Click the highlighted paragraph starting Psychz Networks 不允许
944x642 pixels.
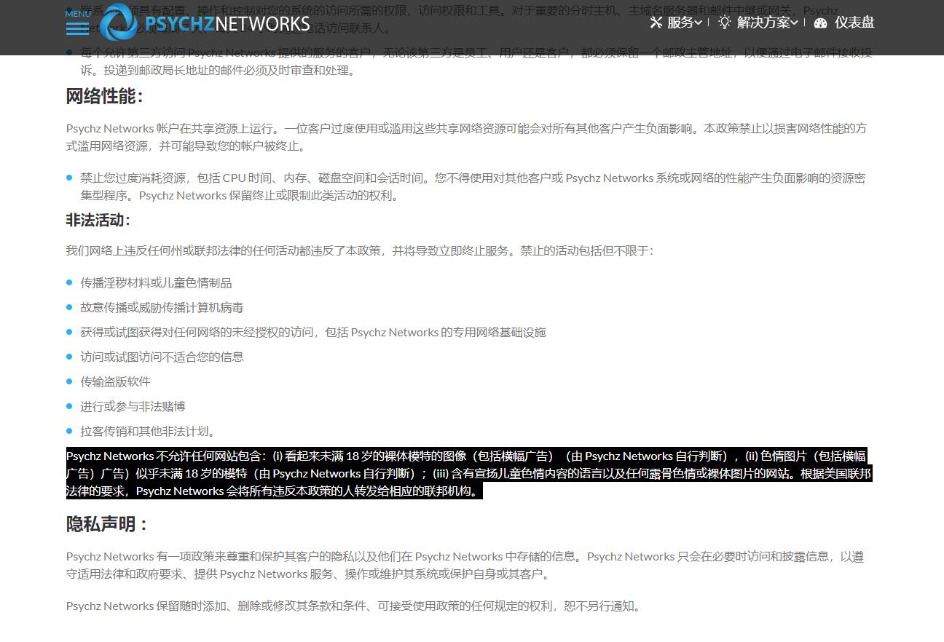click(468, 473)
